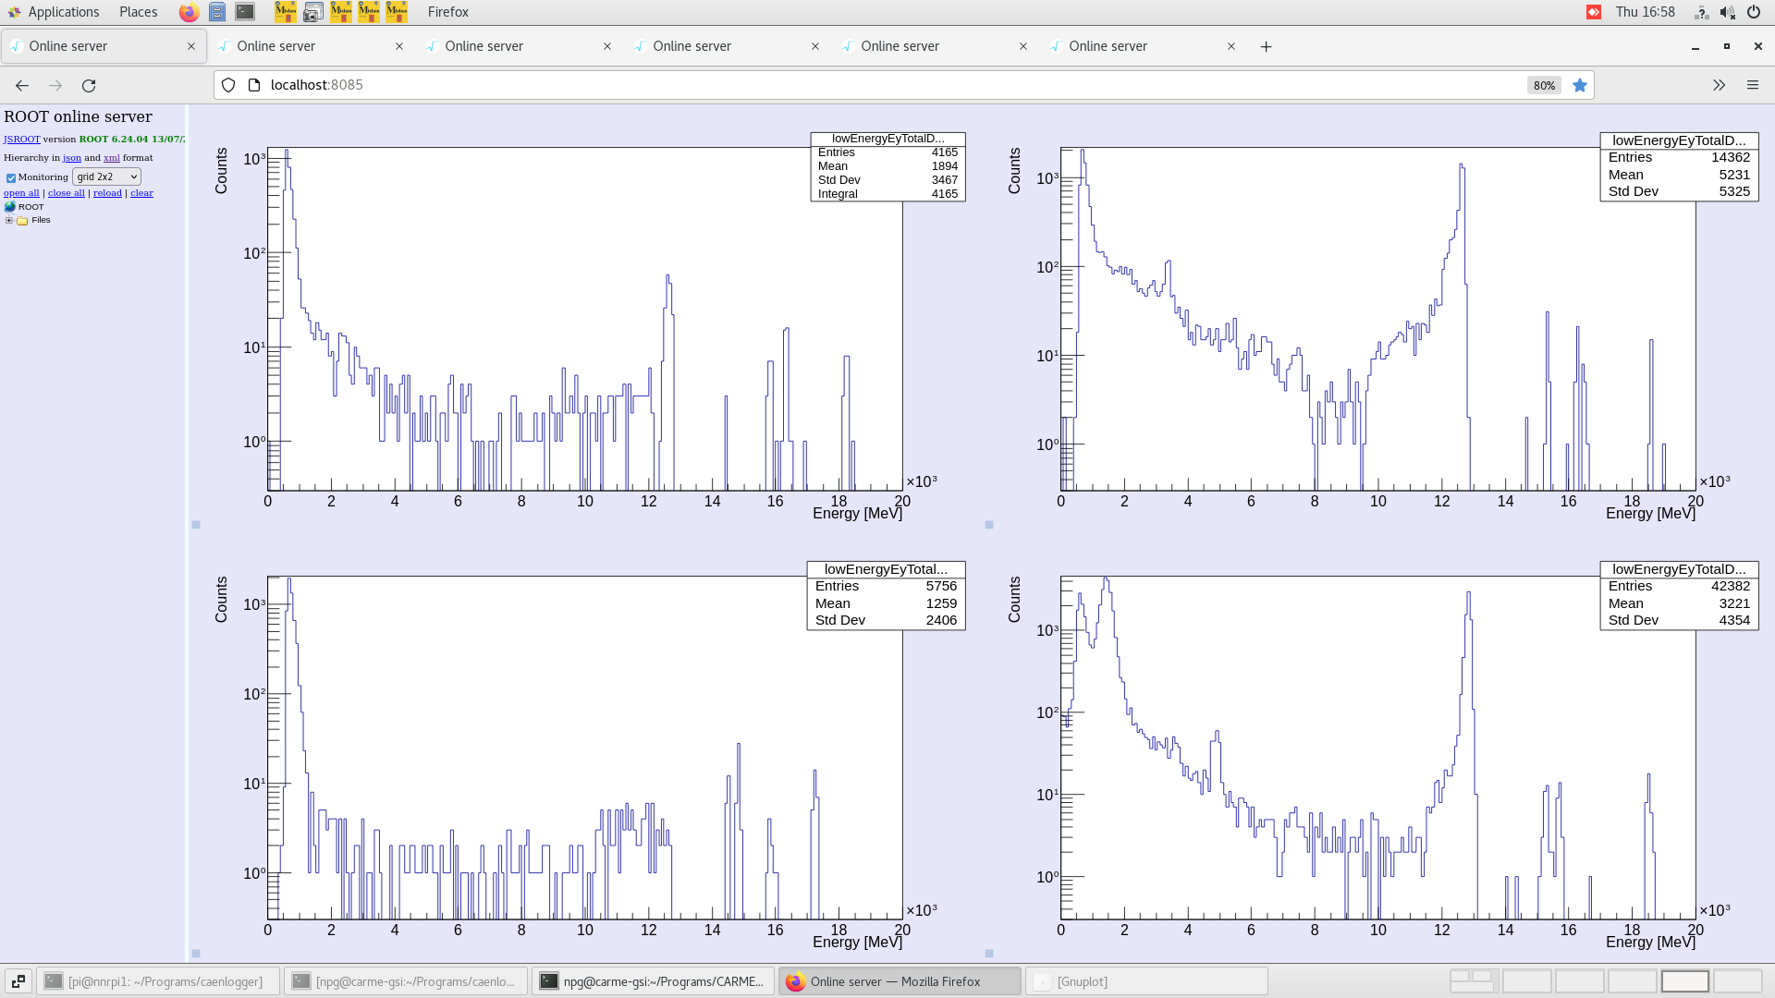The image size is (1775, 998).
Task: Disable the Monitoring checkbox
Action: [x=10, y=176]
